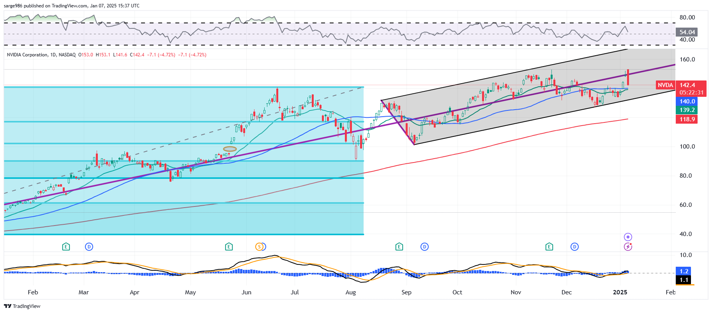The width and height of the screenshot is (712, 313).
Task: Open the late-May earnings marker
Action: coord(229,247)
